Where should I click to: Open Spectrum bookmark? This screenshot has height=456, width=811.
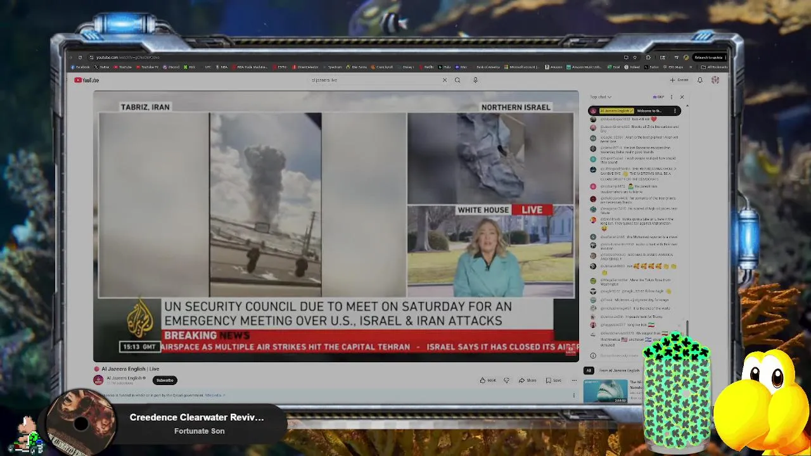[x=333, y=67]
